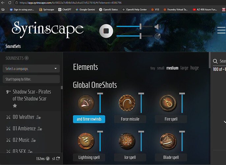Open the OpenAI Status bookmark
This screenshot has width=226, height=165.
[x=108, y=10]
